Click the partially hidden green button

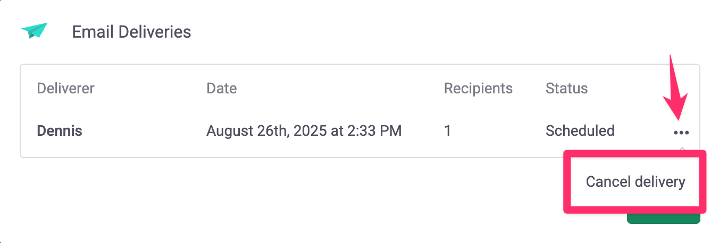(664, 218)
